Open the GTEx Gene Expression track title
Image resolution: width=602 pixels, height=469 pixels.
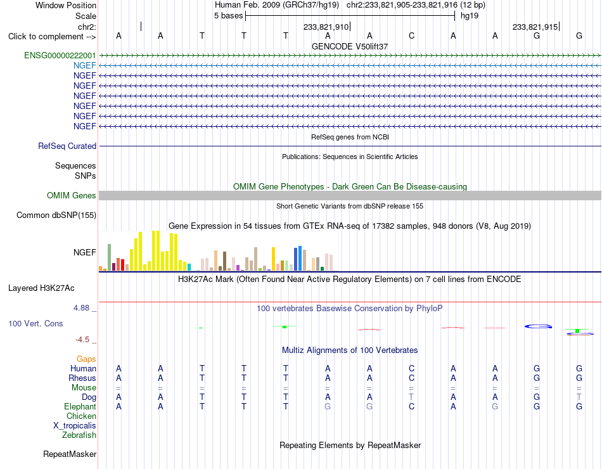[350, 226]
